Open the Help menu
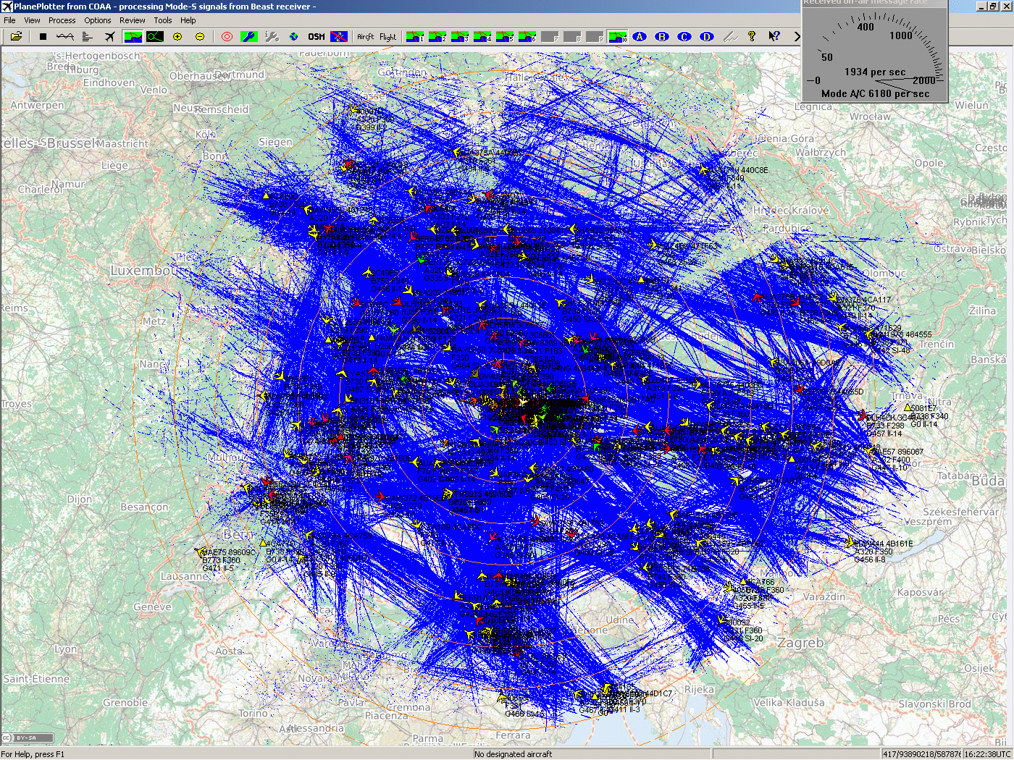The image size is (1014, 760). pos(188,20)
